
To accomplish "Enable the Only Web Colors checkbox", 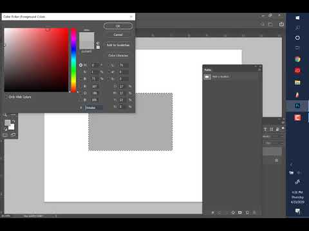I will click(6, 97).
